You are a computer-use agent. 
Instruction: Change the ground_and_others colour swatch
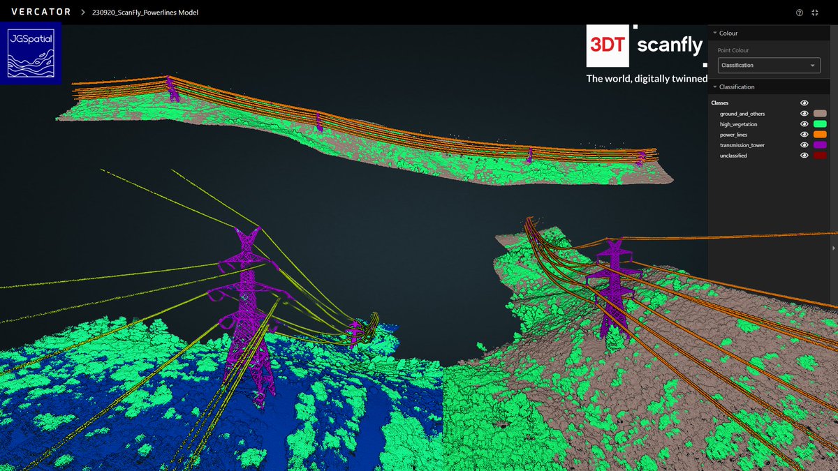820,113
